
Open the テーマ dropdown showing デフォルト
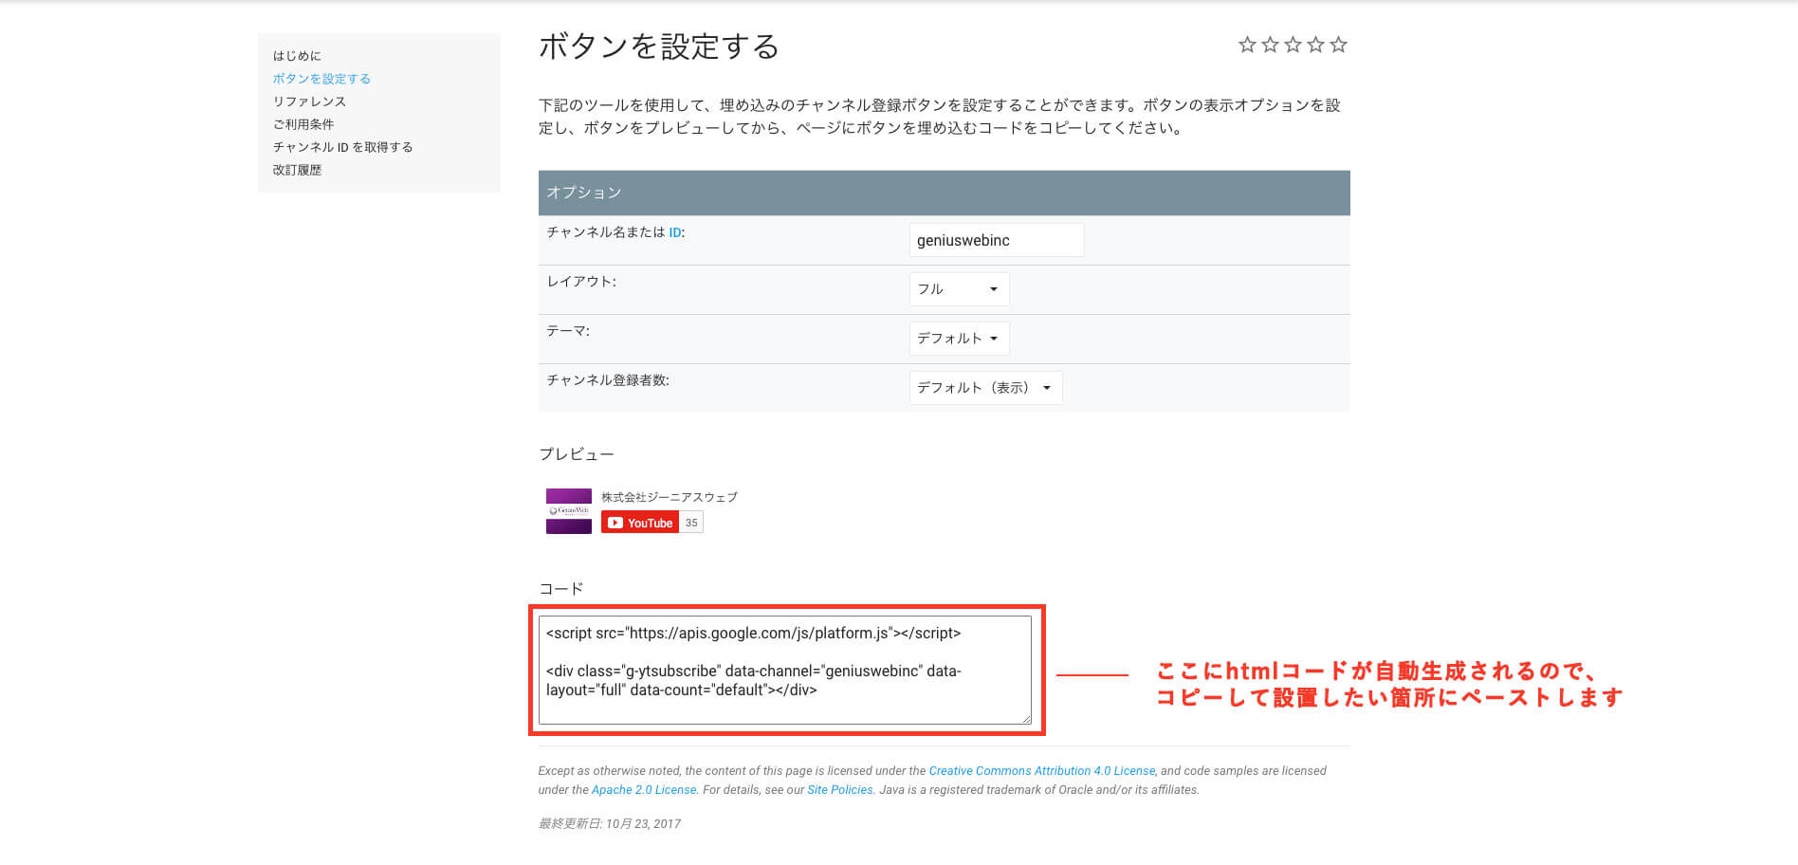tap(959, 339)
